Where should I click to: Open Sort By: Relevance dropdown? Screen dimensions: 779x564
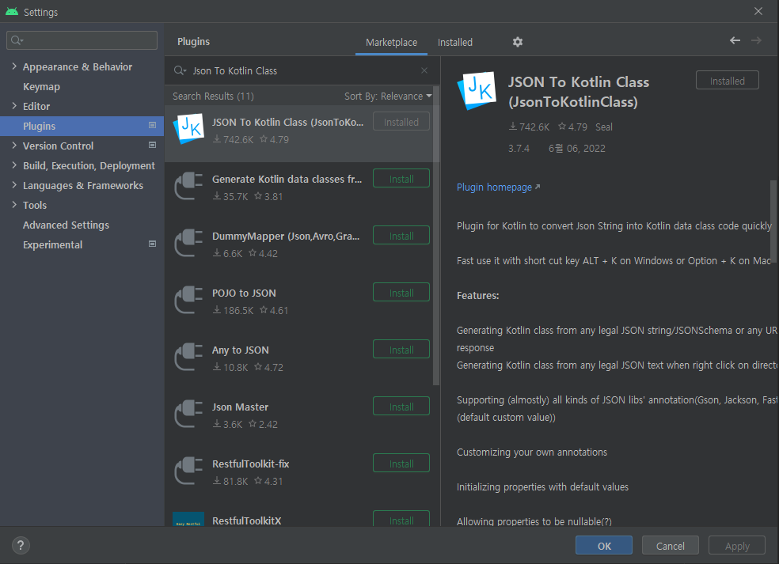pos(388,97)
